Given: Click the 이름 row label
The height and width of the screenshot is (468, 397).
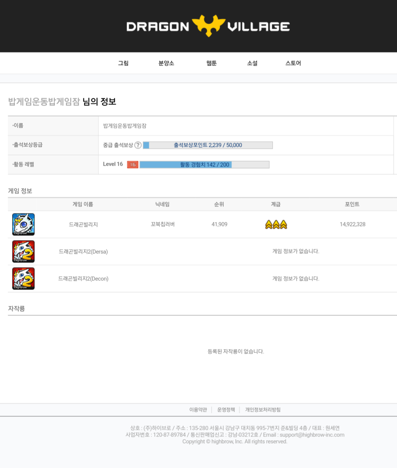Looking at the screenshot, I should (18, 125).
